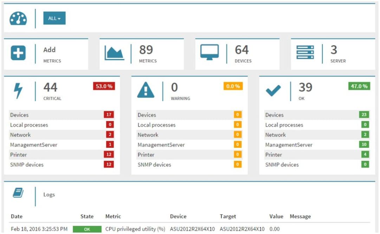Click the red 53.0% badge
Viewport: 380px width, 234px height.
pyautogui.click(x=104, y=86)
